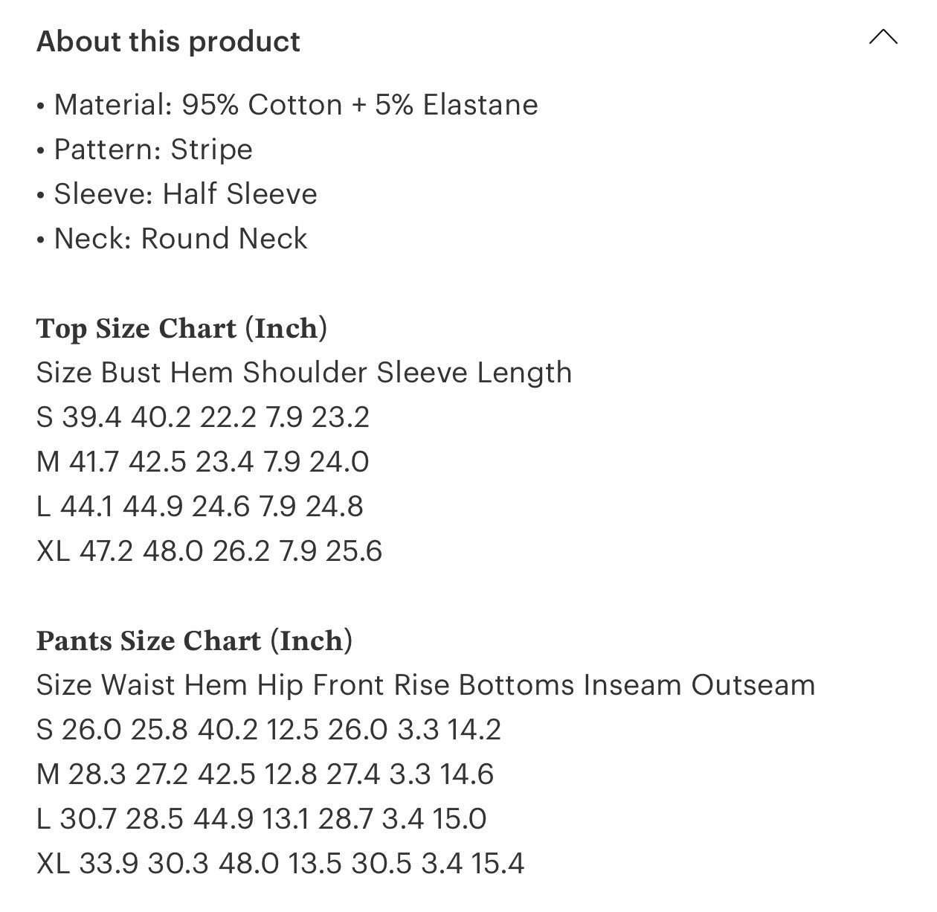This screenshot has height=912, width=937.
Task: Click the Sleeve: Half Sleeve bullet
Action: [177, 194]
